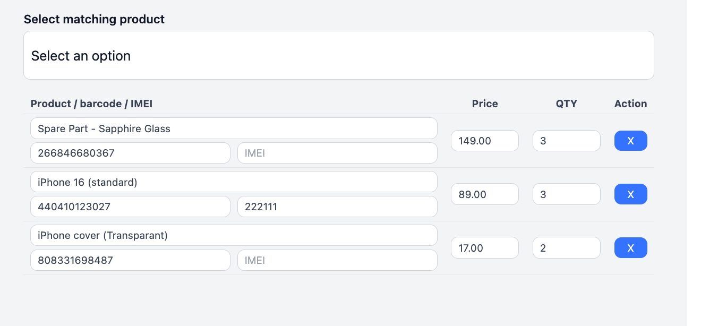Click the iPhone 16 (standard) name field
Viewport: 701px width, 326px height.
[x=234, y=182]
